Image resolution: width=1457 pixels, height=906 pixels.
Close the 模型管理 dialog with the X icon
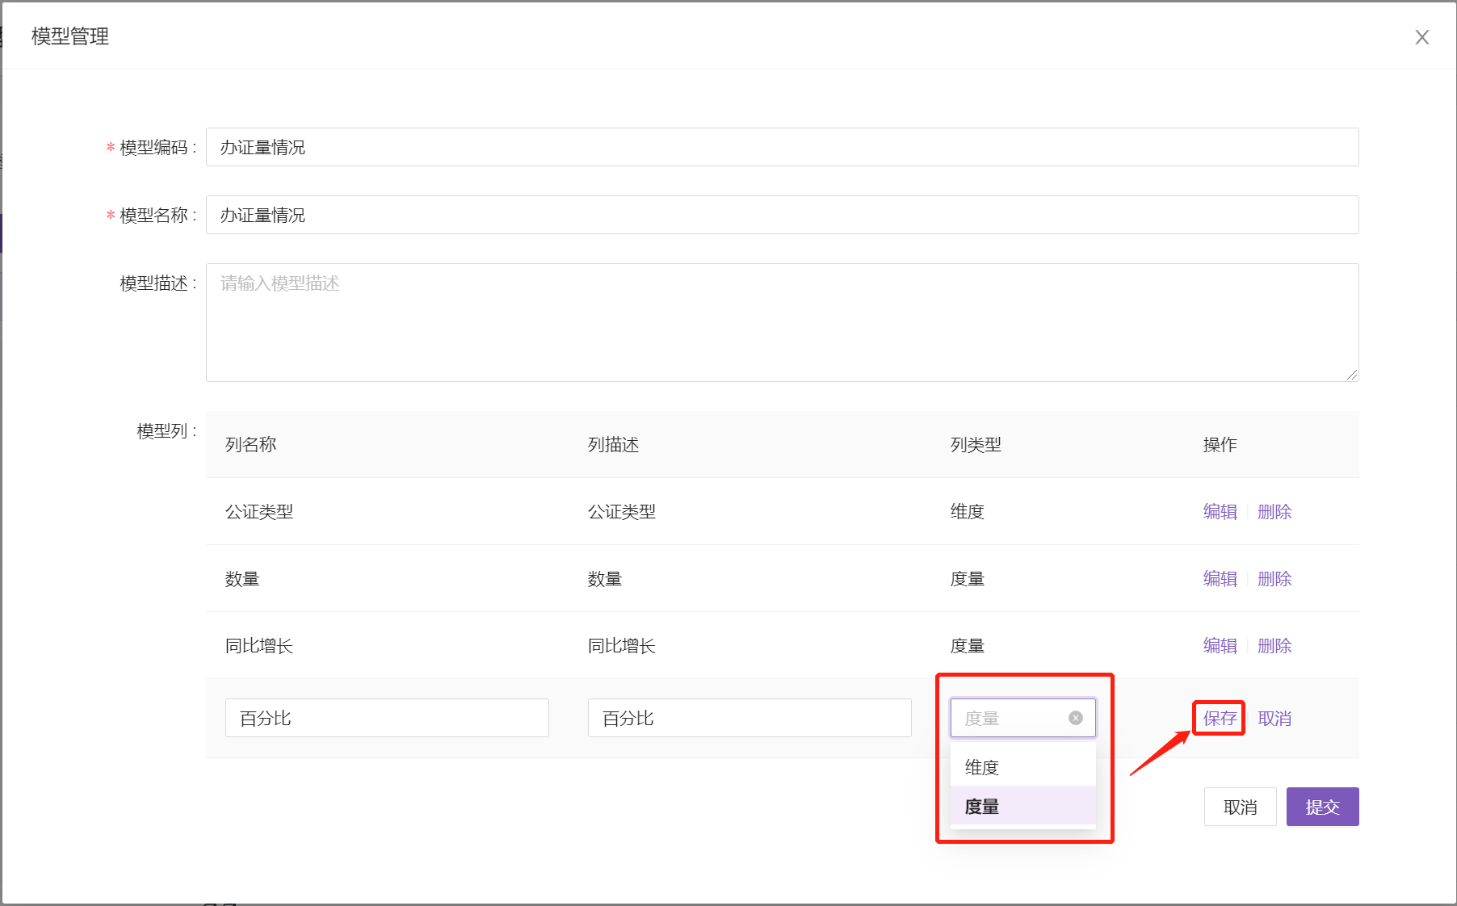(1421, 37)
